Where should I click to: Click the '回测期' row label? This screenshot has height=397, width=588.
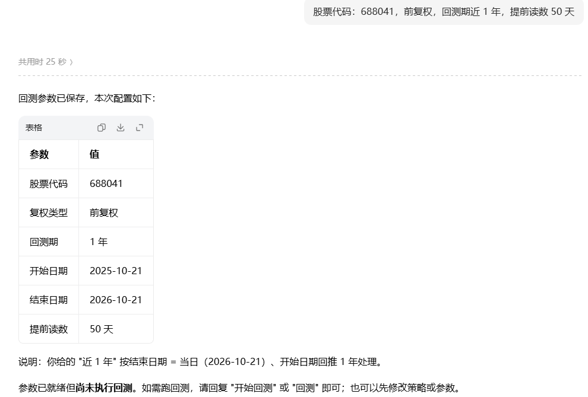pos(44,242)
